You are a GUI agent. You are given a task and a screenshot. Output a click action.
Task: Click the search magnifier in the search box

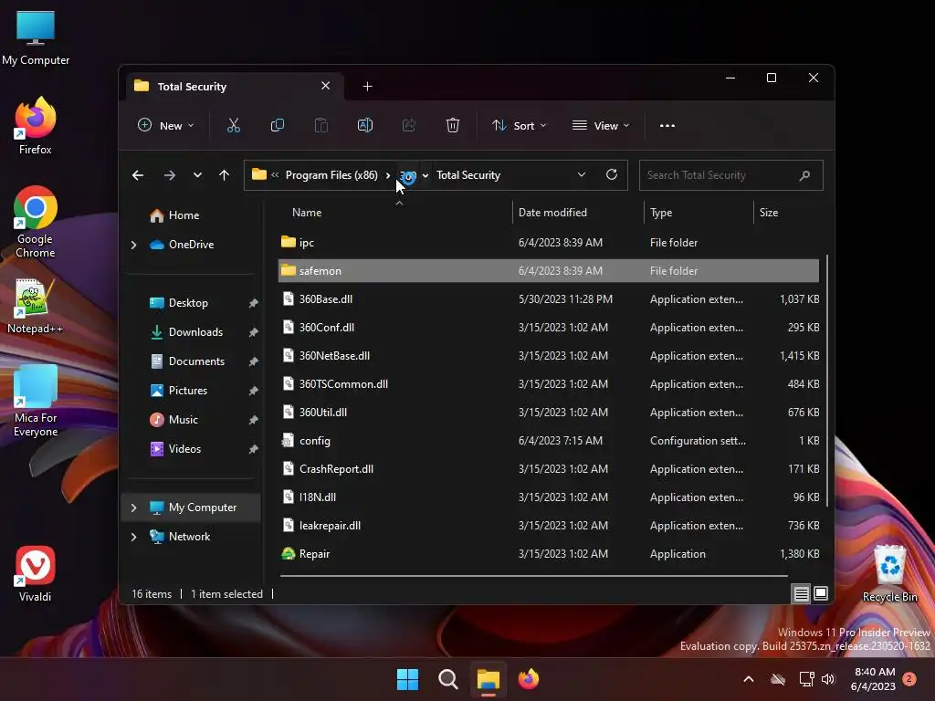pyautogui.click(x=805, y=175)
